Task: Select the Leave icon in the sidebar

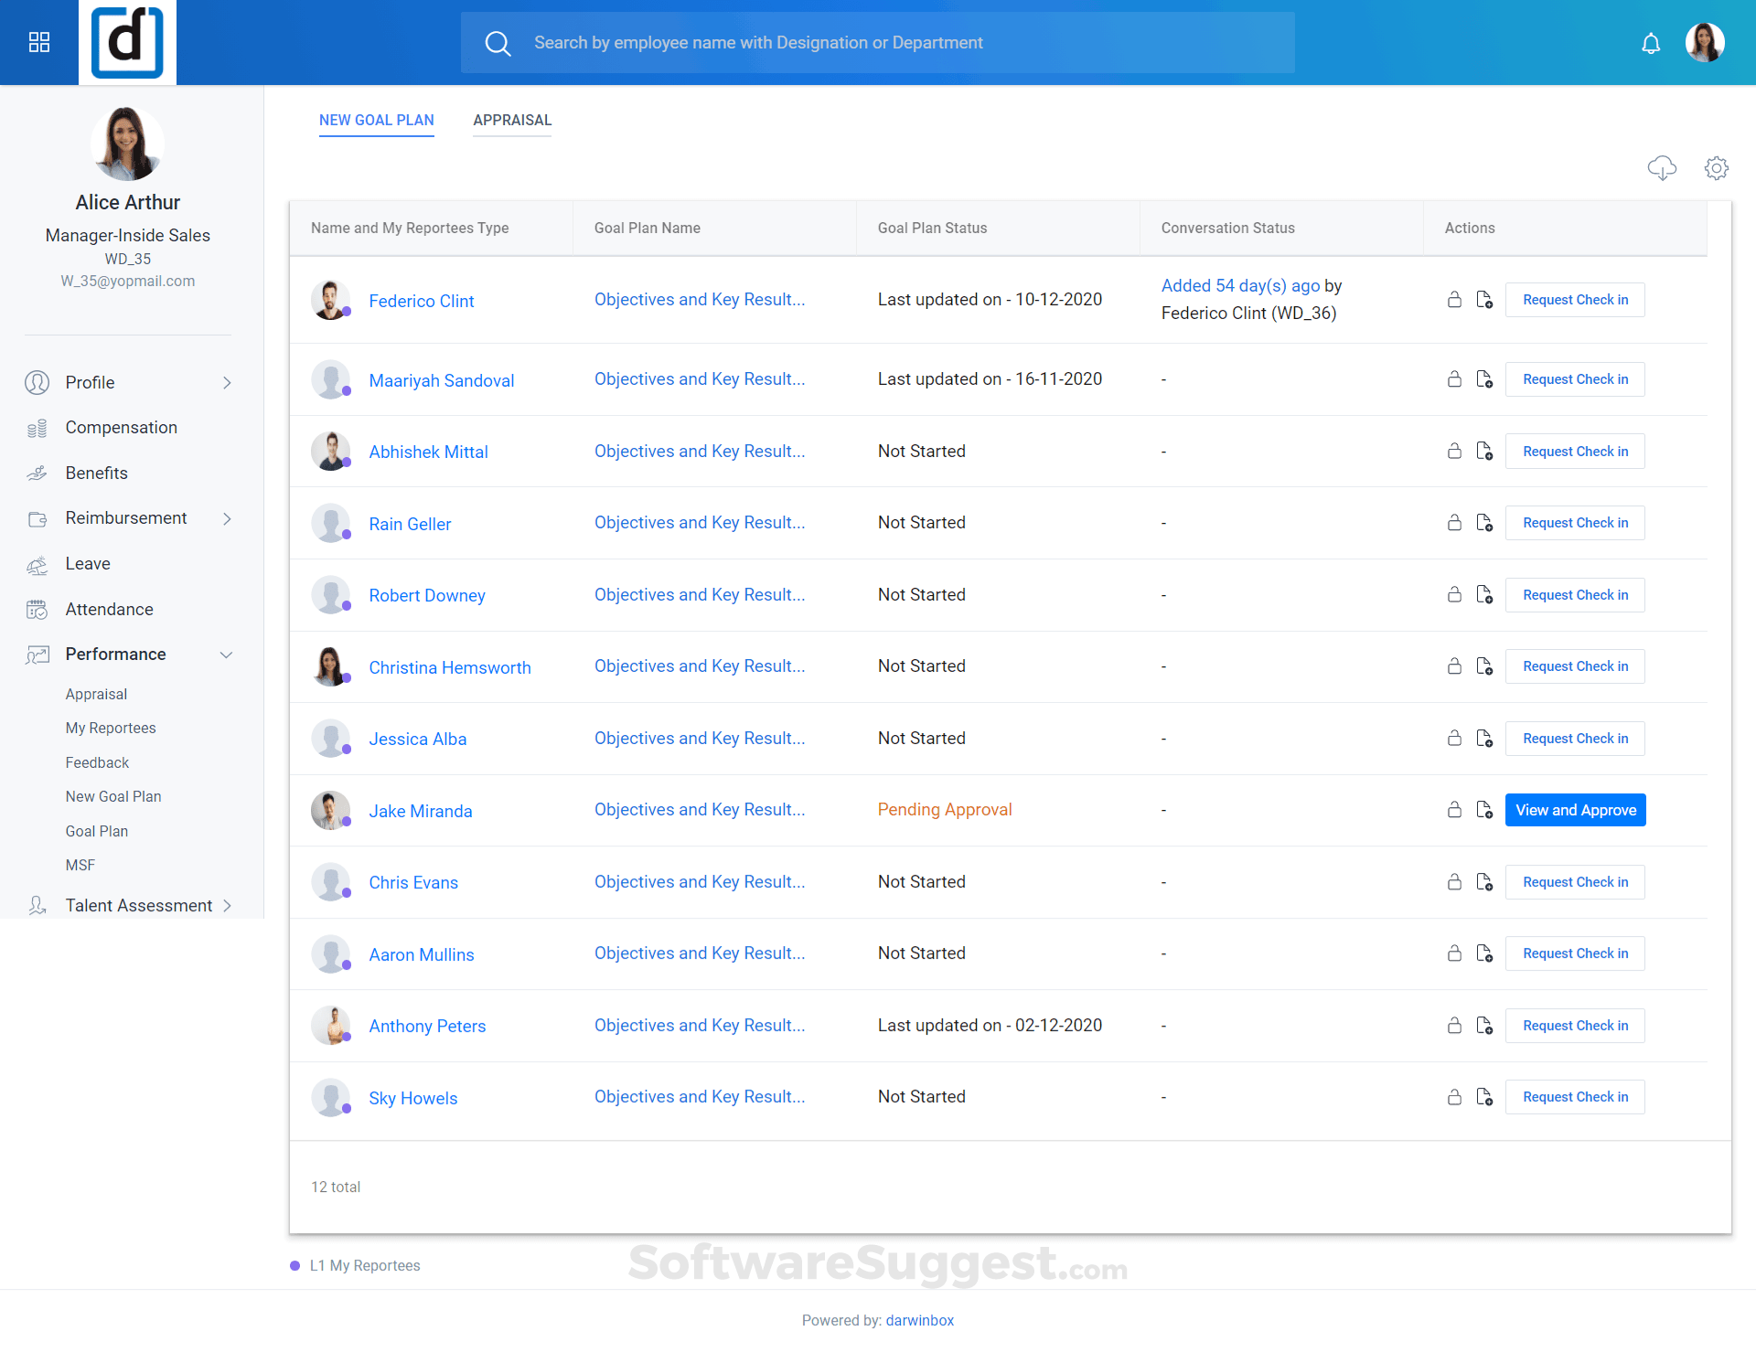Action: 37,564
